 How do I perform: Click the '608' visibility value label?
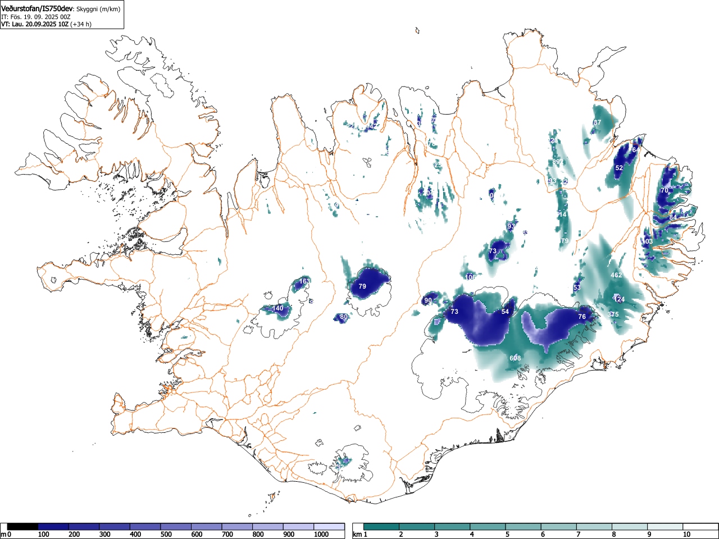(515, 358)
